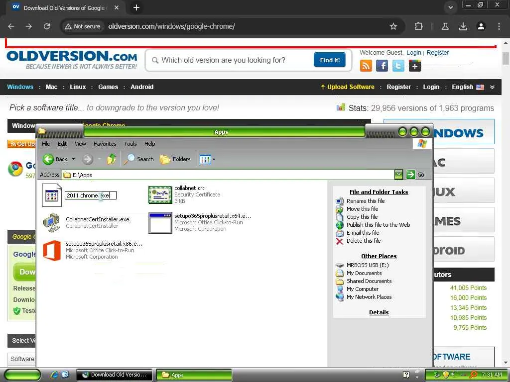The width and height of the screenshot is (510, 382).
Task: Open the Favorites menu in Apps window
Action: (x=105, y=144)
